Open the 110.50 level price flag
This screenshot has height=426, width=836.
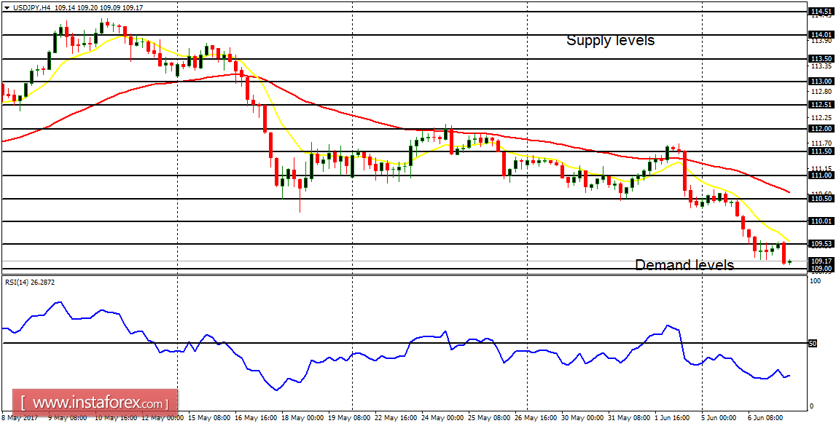822,198
